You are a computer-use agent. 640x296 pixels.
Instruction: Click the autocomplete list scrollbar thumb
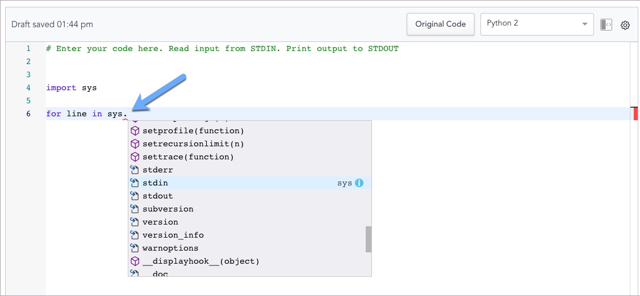tap(369, 239)
